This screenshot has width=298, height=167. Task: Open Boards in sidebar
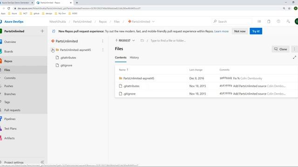coord(8,51)
